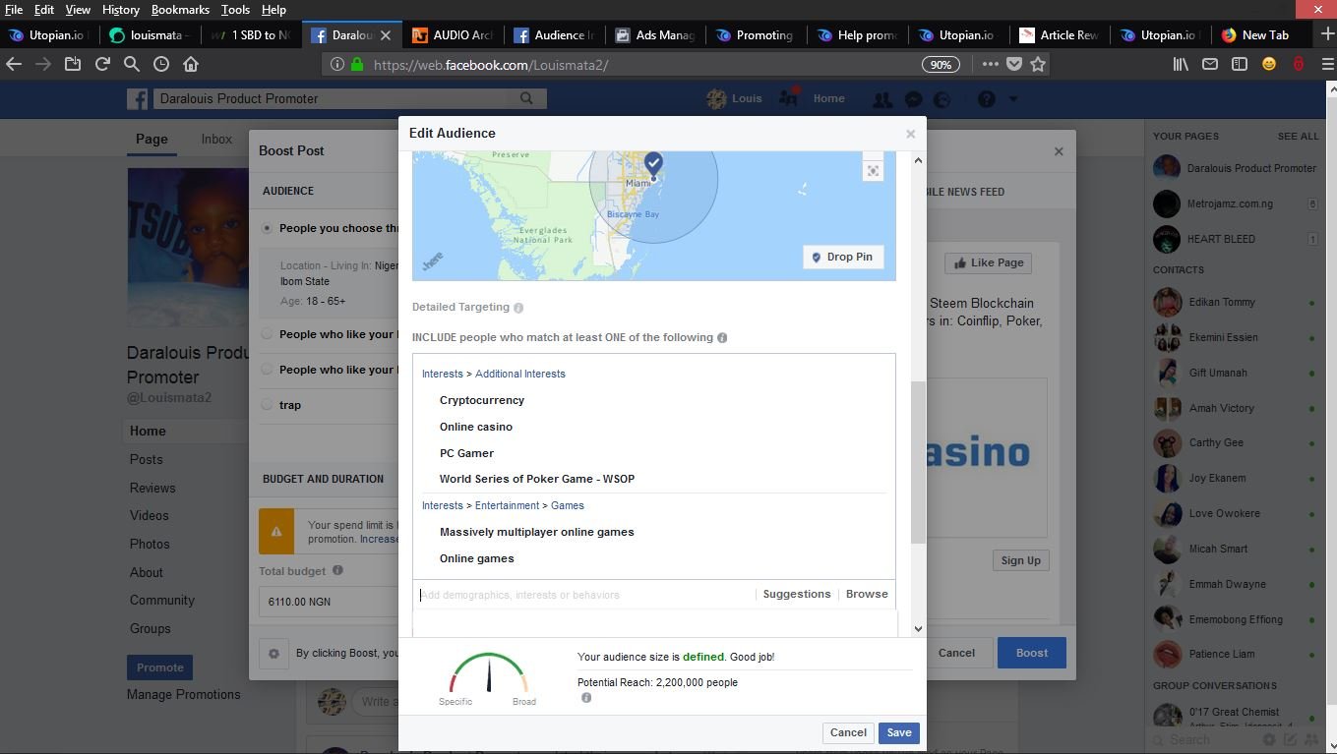Click the browser Reload icon
The image size is (1337, 754).
(102, 64)
